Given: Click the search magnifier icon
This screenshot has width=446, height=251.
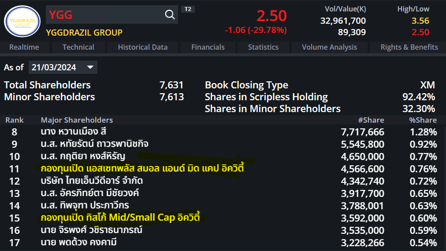Looking at the screenshot, I should coord(170,15).
